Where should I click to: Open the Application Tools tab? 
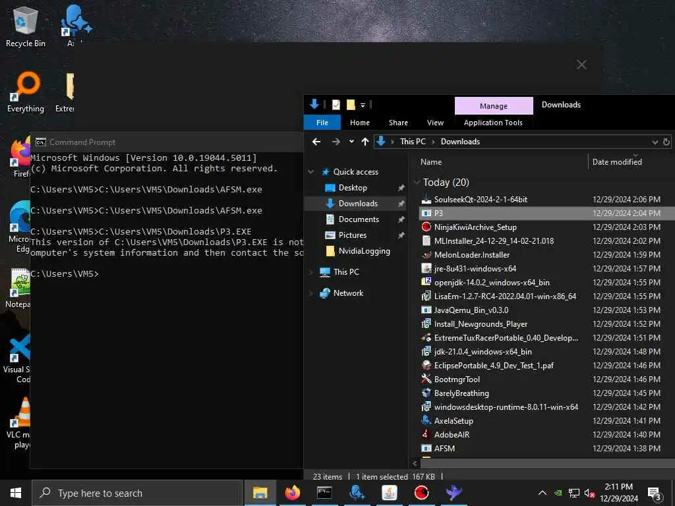[493, 123]
